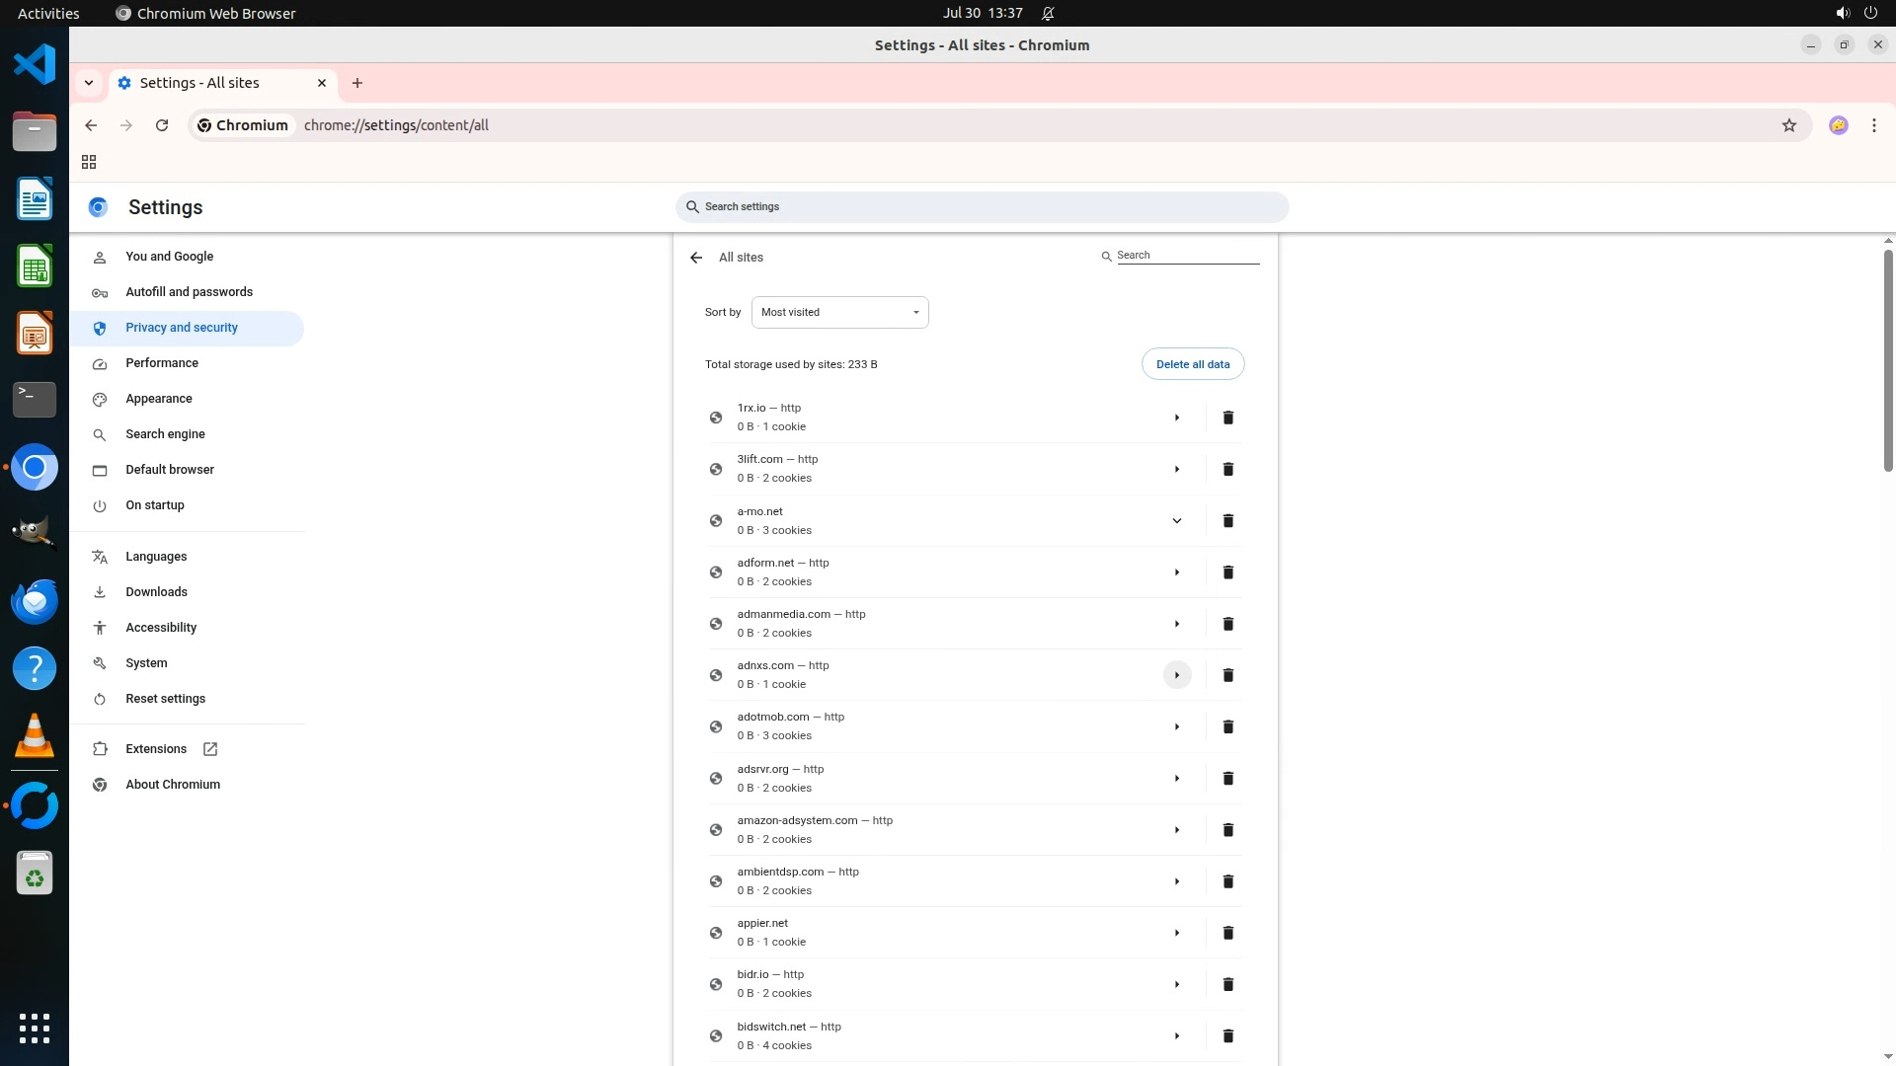The image size is (1896, 1066).
Task: Open the apps grid shortcut in bookmarks bar
Action: tap(89, 162)
